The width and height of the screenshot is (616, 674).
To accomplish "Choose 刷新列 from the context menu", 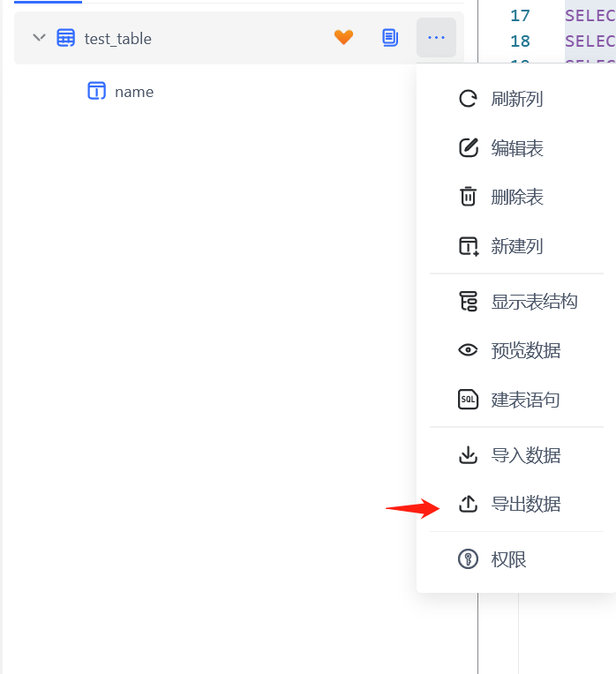I will (x=516, y=100).
